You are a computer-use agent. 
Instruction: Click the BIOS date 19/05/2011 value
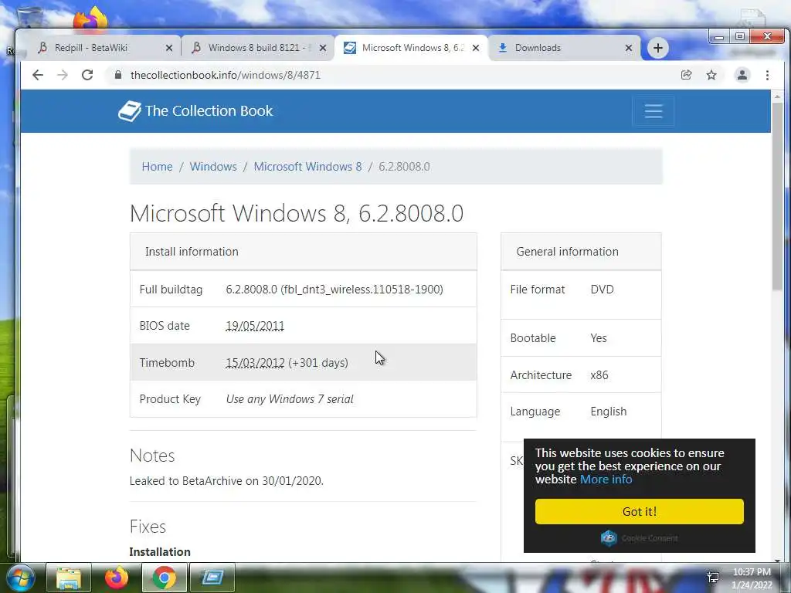click(255, 326)
